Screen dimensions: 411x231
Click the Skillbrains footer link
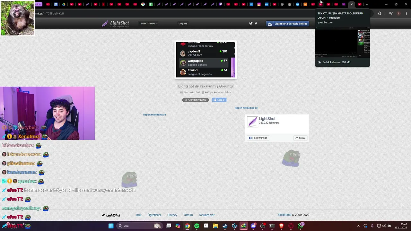click(284, 215)
